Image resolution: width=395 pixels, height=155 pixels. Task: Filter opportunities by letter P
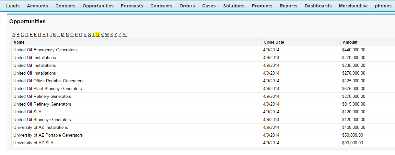pos(76,35)
